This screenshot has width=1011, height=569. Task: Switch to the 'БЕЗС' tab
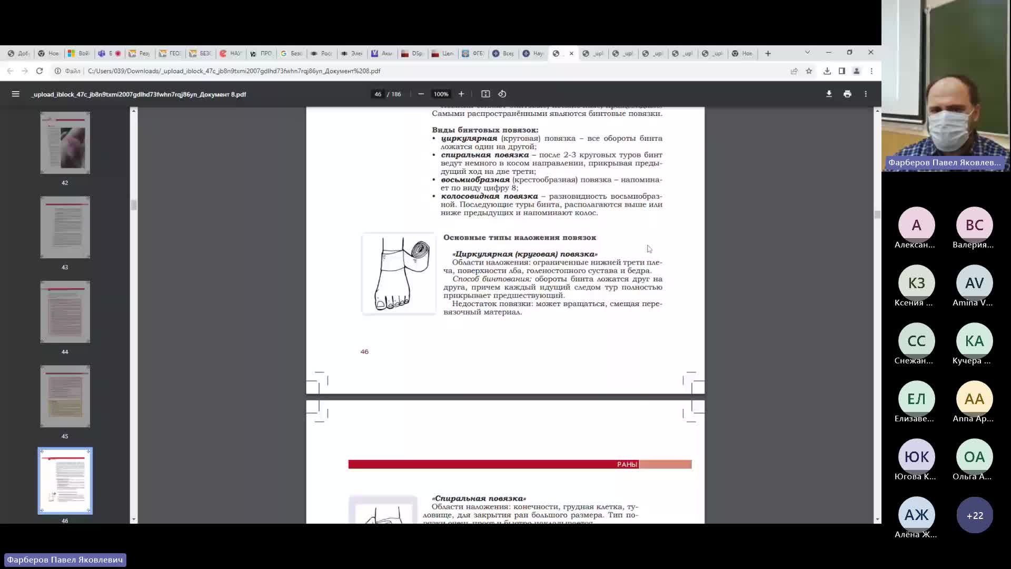click(x=200, y=53)
